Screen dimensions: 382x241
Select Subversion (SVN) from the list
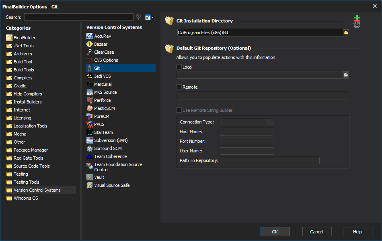[x=111, y=140]
